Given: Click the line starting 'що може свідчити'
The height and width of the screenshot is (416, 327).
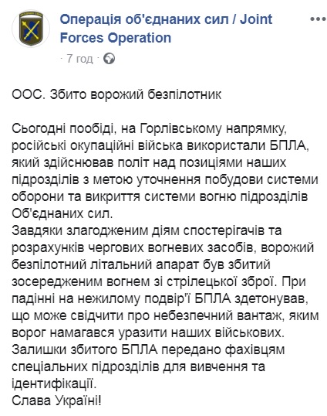Looking at the screenshot, I should [x=165, y=315].
